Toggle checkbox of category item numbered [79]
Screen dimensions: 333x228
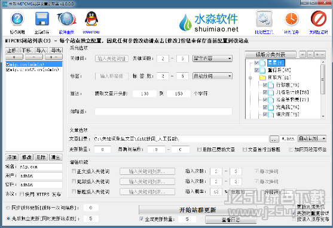pos(265,85)
